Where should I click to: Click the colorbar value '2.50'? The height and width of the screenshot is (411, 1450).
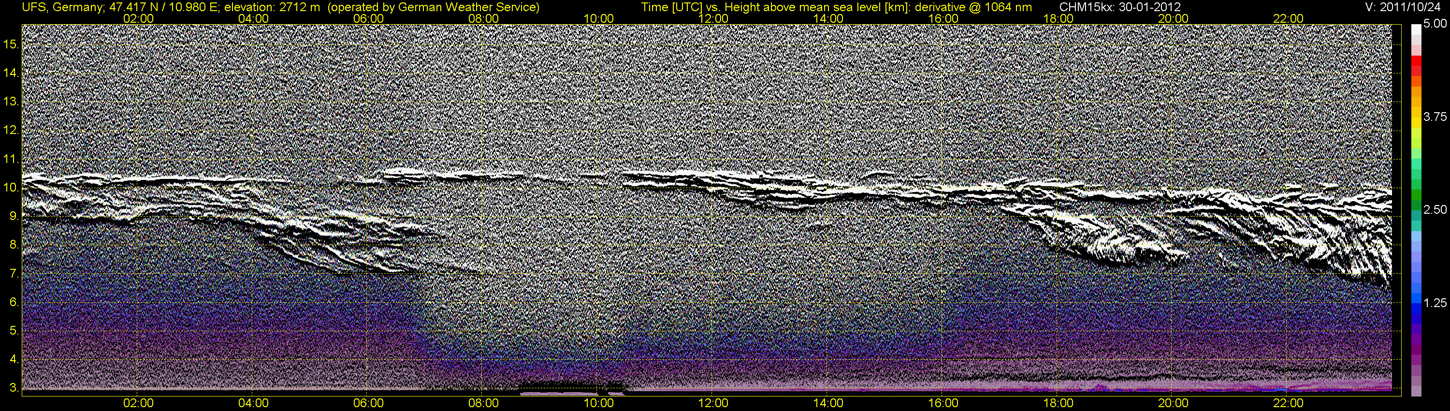pos(1435,209)
